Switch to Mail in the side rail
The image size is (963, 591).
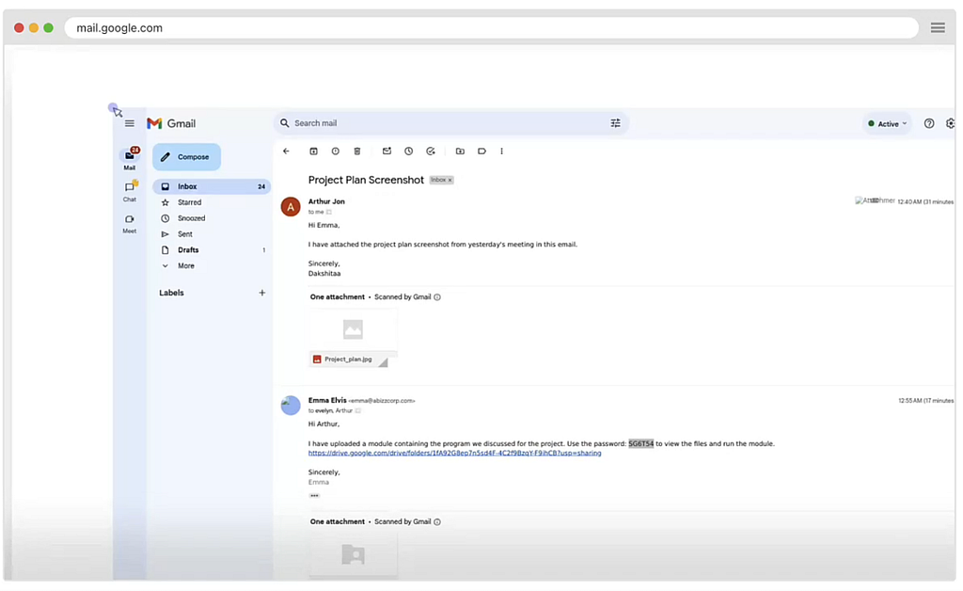(x=130, y=158)
